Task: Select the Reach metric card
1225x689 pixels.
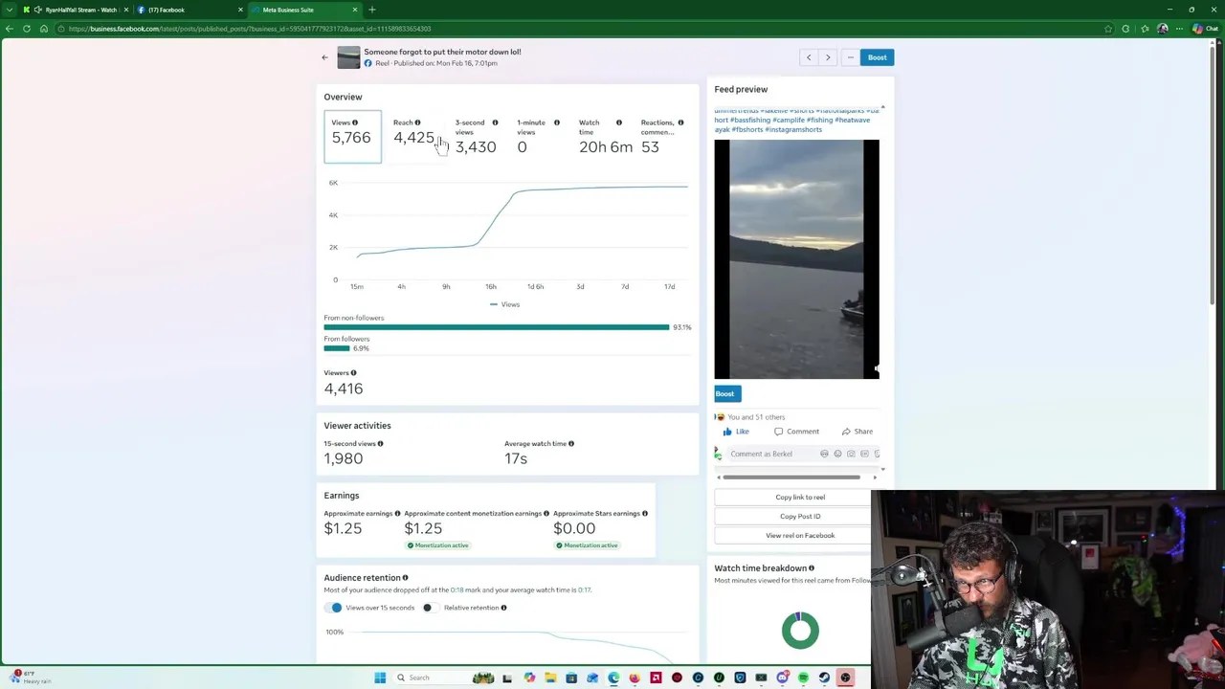Action: (x=414, y=137)
